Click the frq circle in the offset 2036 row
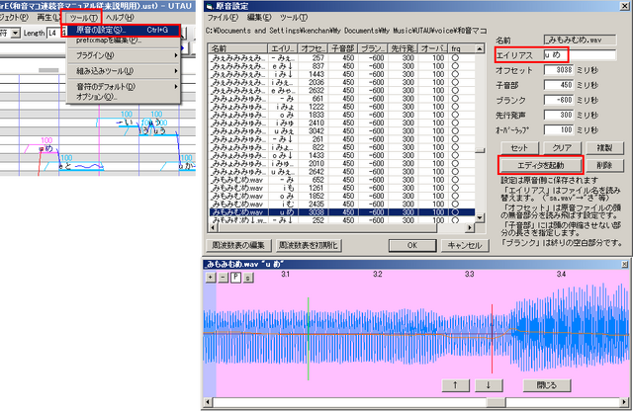The image size is (633, 411). (455, 82)
